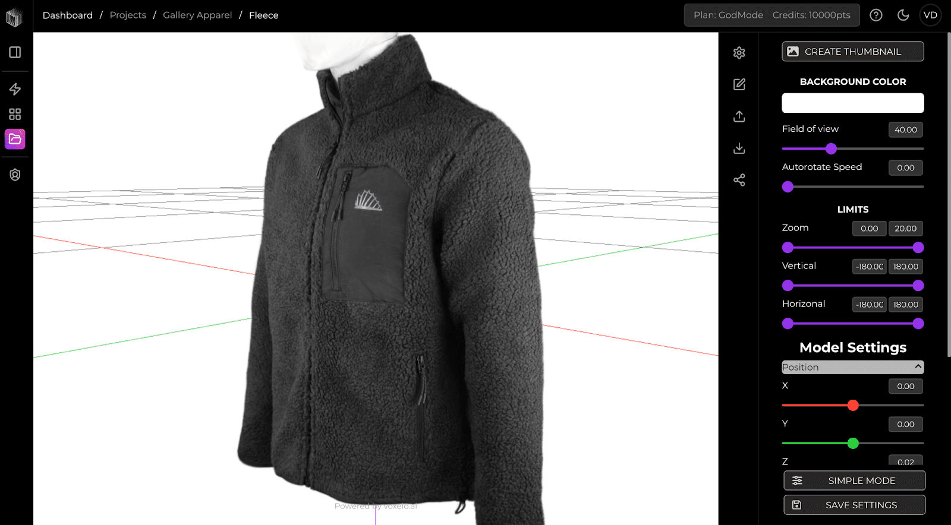Open the grid apps view
Image resolution: width=951 pixels, height=525 pixels.
(x=15, y=114)
